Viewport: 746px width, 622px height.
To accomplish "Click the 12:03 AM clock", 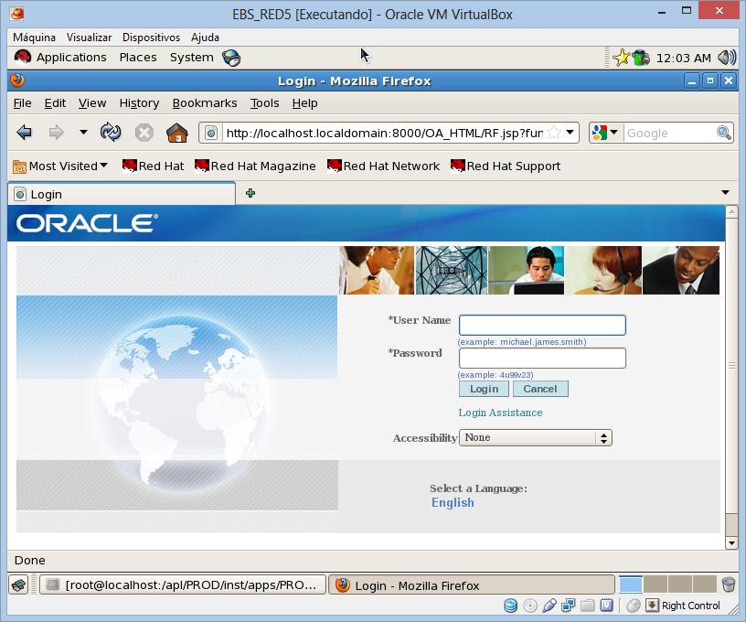I will pyautogui.click(x=683, y=58).
